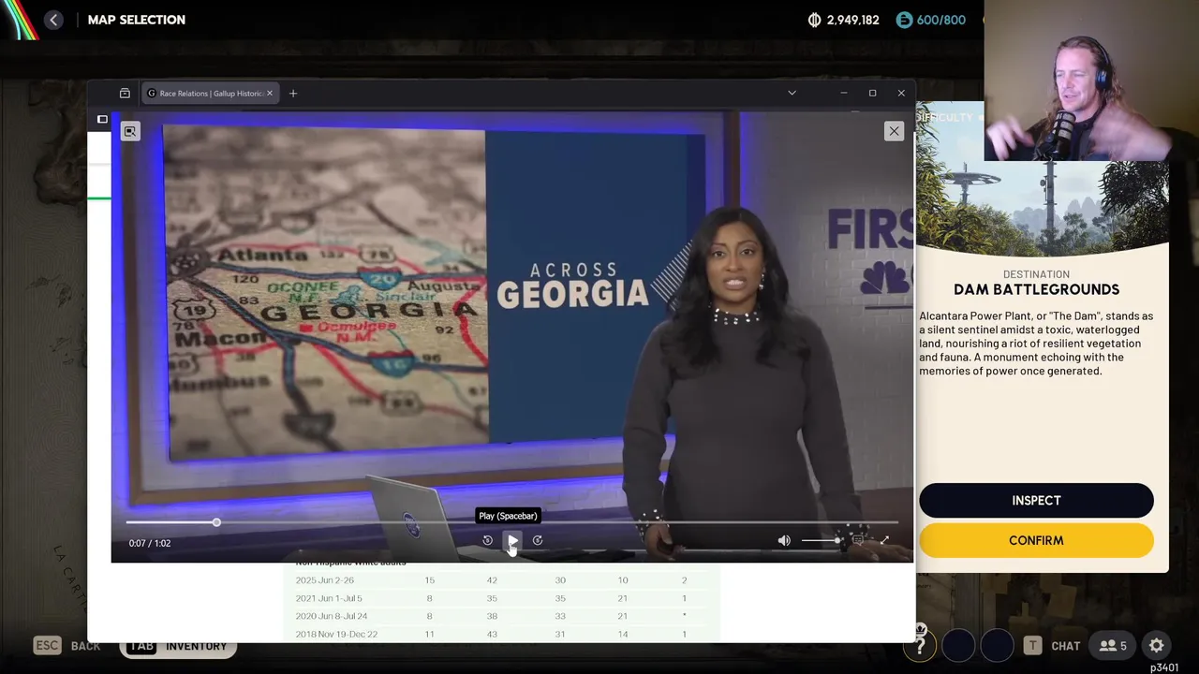Click the MAP SELECTION heading
The width and height of the screenshot is (1199, 674).
(137, 20)
